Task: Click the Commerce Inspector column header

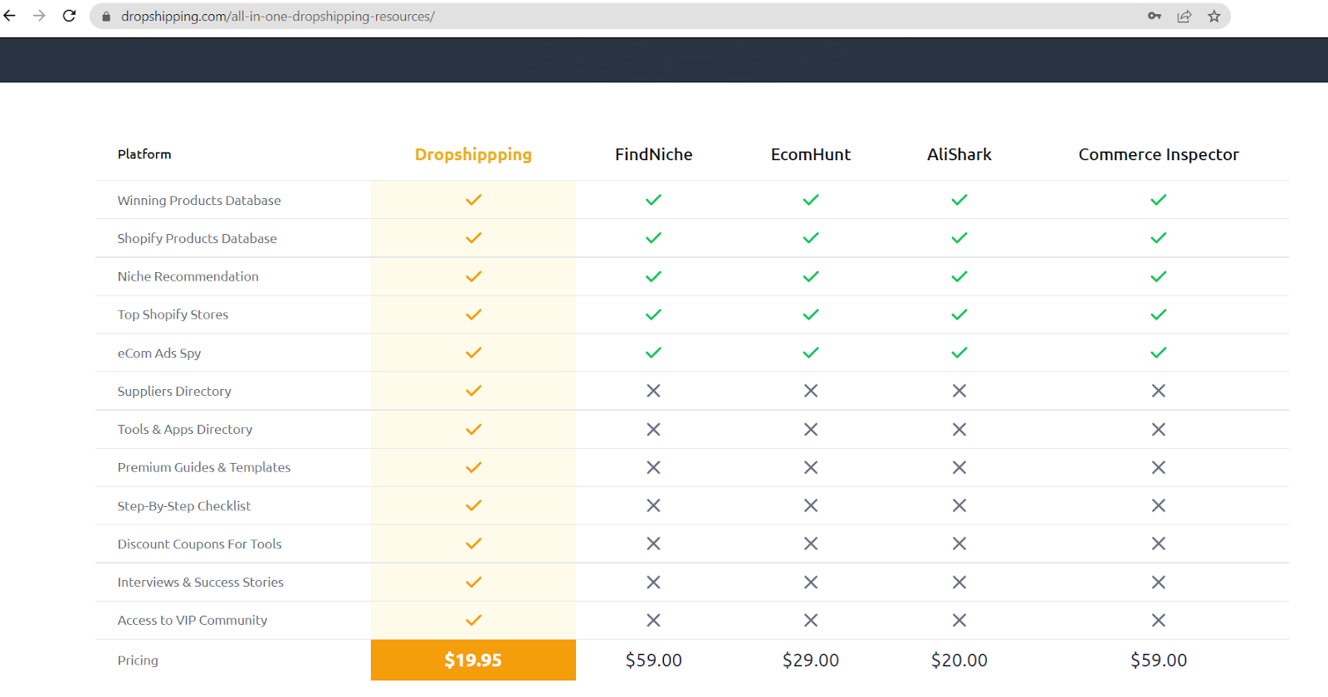Action: click(1158, 154)
